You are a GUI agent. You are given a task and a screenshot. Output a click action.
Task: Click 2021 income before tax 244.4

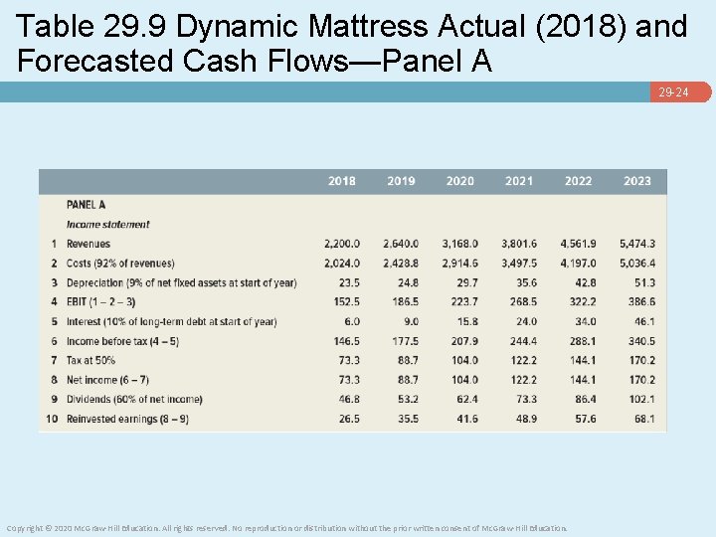pyautogui.click(x=524, y=341)
